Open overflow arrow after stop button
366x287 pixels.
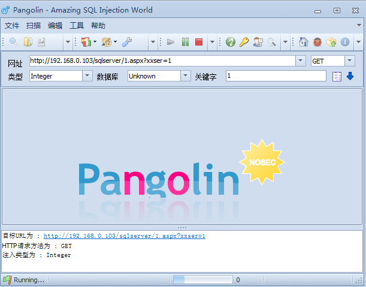tap(212, 42)
